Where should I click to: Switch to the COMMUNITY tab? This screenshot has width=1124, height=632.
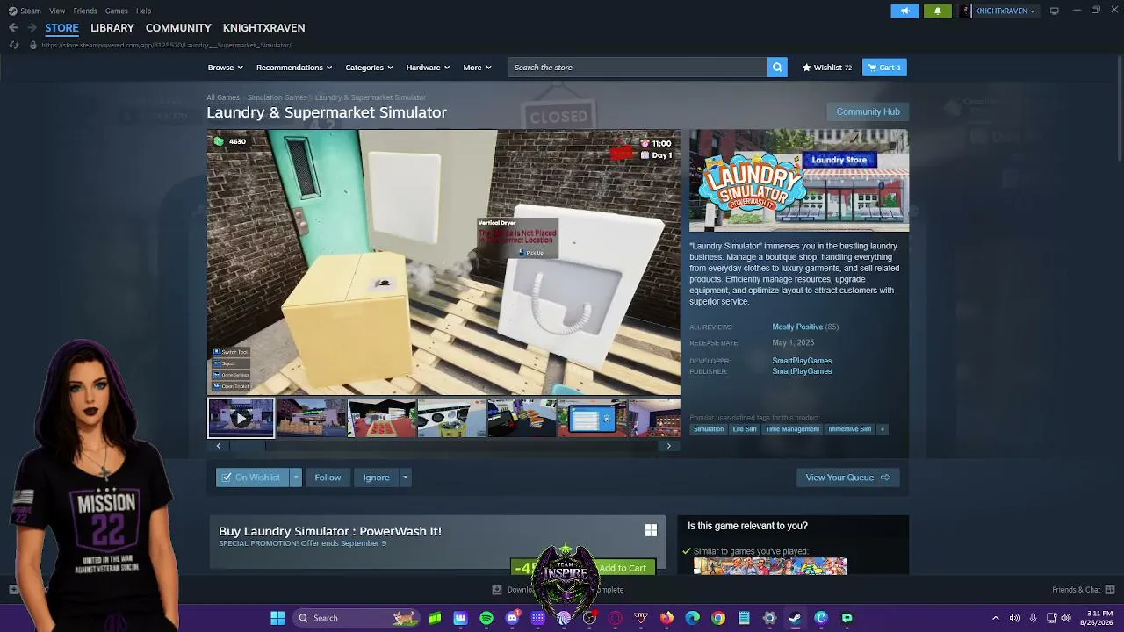(x=178, y=28)
